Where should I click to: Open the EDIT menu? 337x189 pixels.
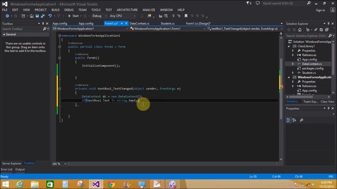(15, 10)
